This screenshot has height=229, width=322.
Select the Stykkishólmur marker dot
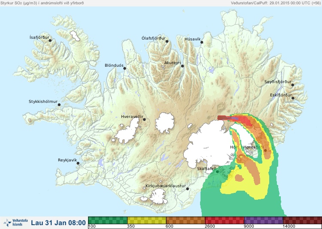[59, 105]
